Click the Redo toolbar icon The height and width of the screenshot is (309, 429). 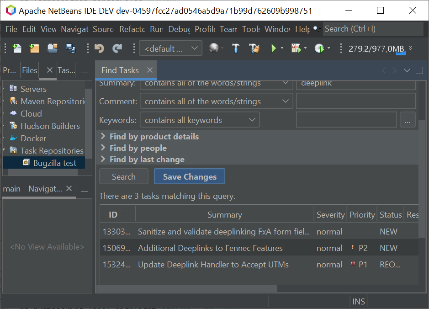pyautogui.click(x=117, y=48)
